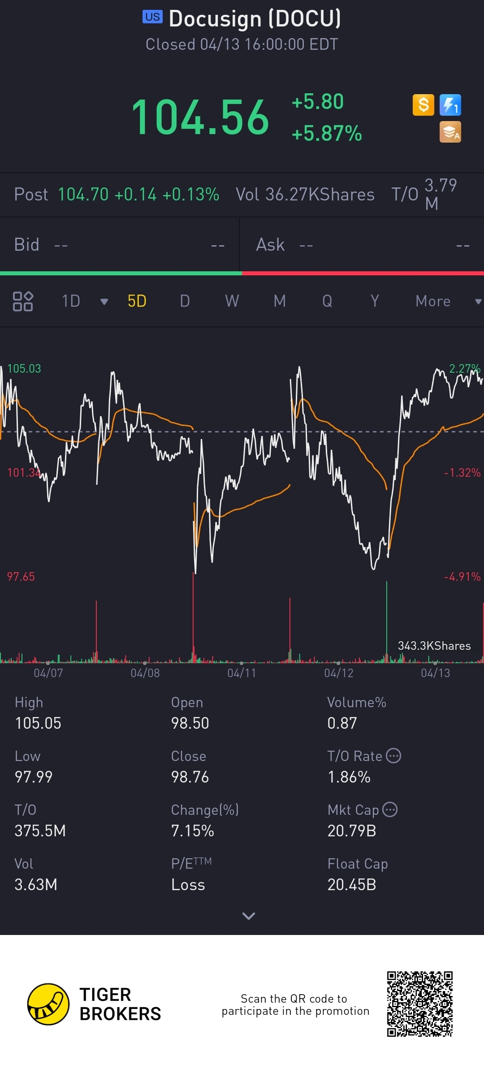
Task: Tap the Volume% 0.87 value
Action: (x=342, y=723)
